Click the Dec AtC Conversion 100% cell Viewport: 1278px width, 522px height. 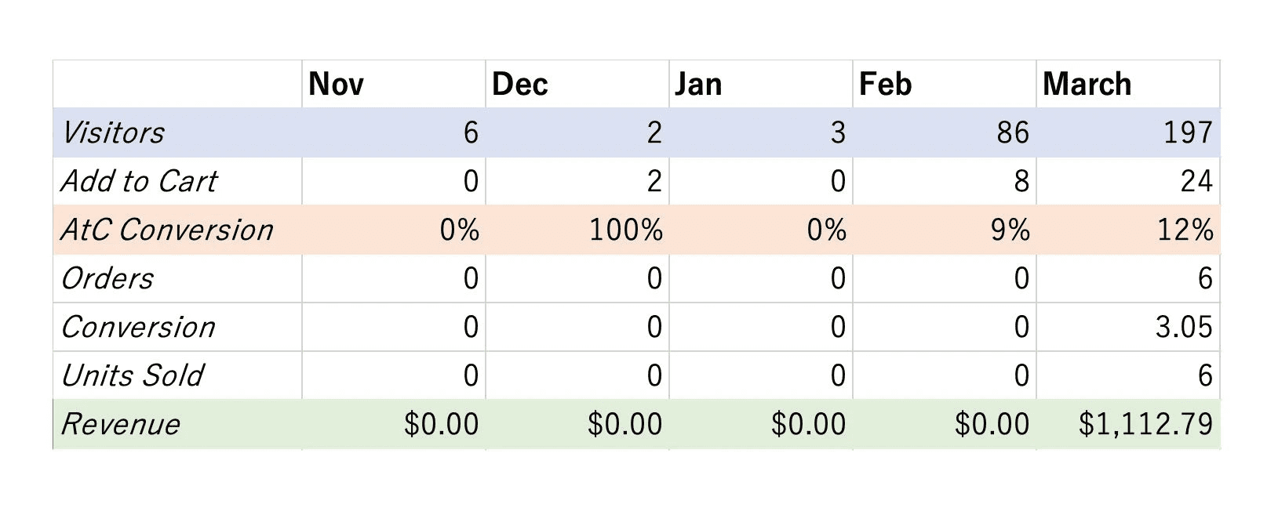(577, 230)
